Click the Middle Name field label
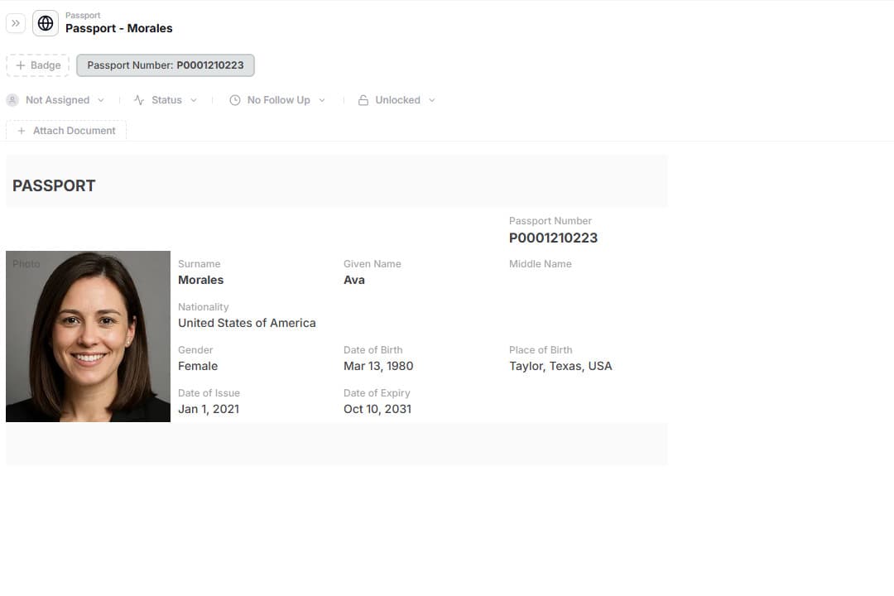Image resolution: width=894 pixels, height=596 pixels. [540, 264]
